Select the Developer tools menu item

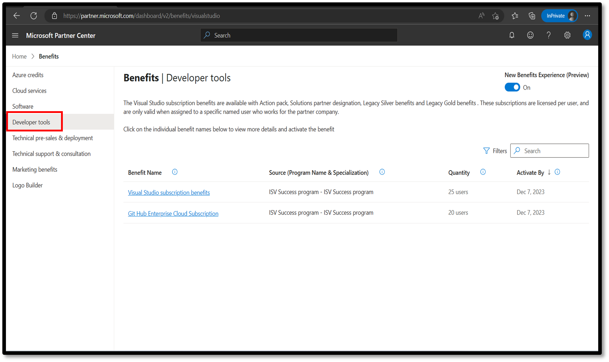click(x=31, y=122)
